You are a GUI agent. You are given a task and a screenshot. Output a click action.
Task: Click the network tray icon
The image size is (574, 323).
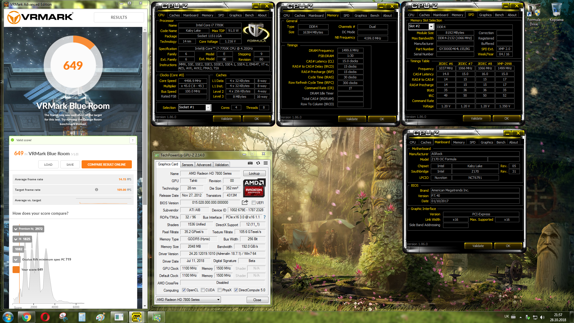click(535, 317)
